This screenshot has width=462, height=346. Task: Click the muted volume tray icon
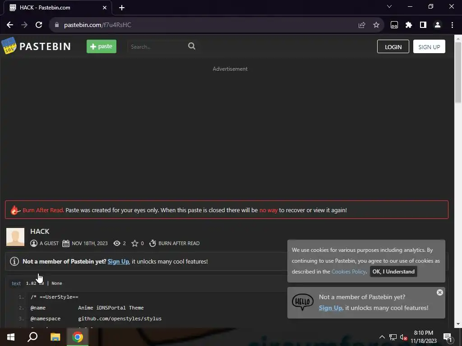(x=403, y=337)
